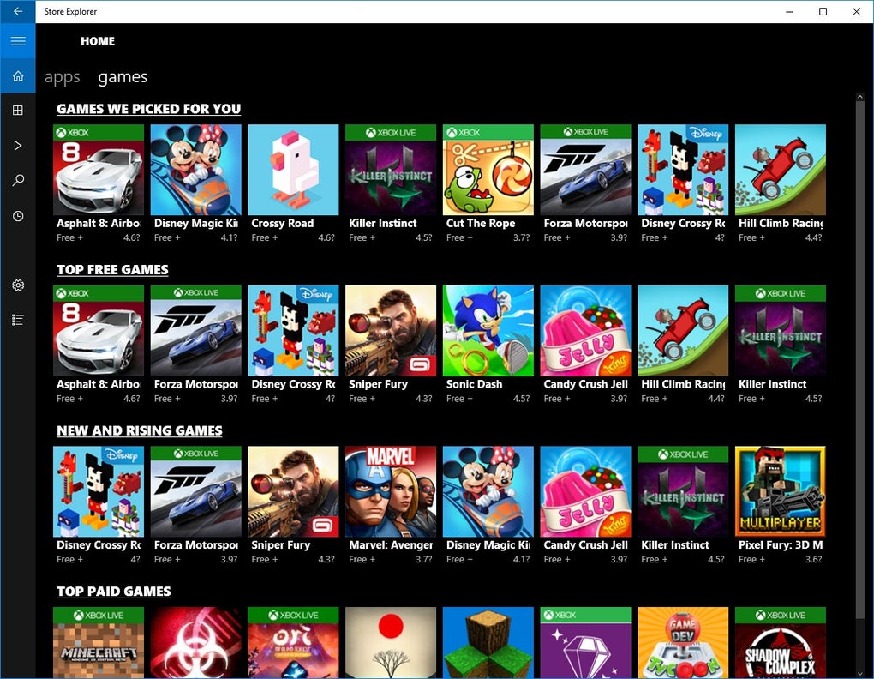The image size is (874, 679).
Task: Open search from the sidebar
Action: click(x=17, y=180)
